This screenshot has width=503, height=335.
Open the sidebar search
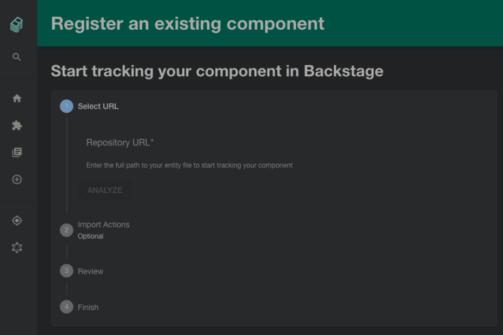pos(17,57)
